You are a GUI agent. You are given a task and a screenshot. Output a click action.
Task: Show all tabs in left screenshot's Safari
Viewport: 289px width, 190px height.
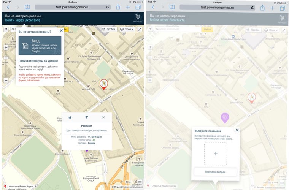[138, 7]
